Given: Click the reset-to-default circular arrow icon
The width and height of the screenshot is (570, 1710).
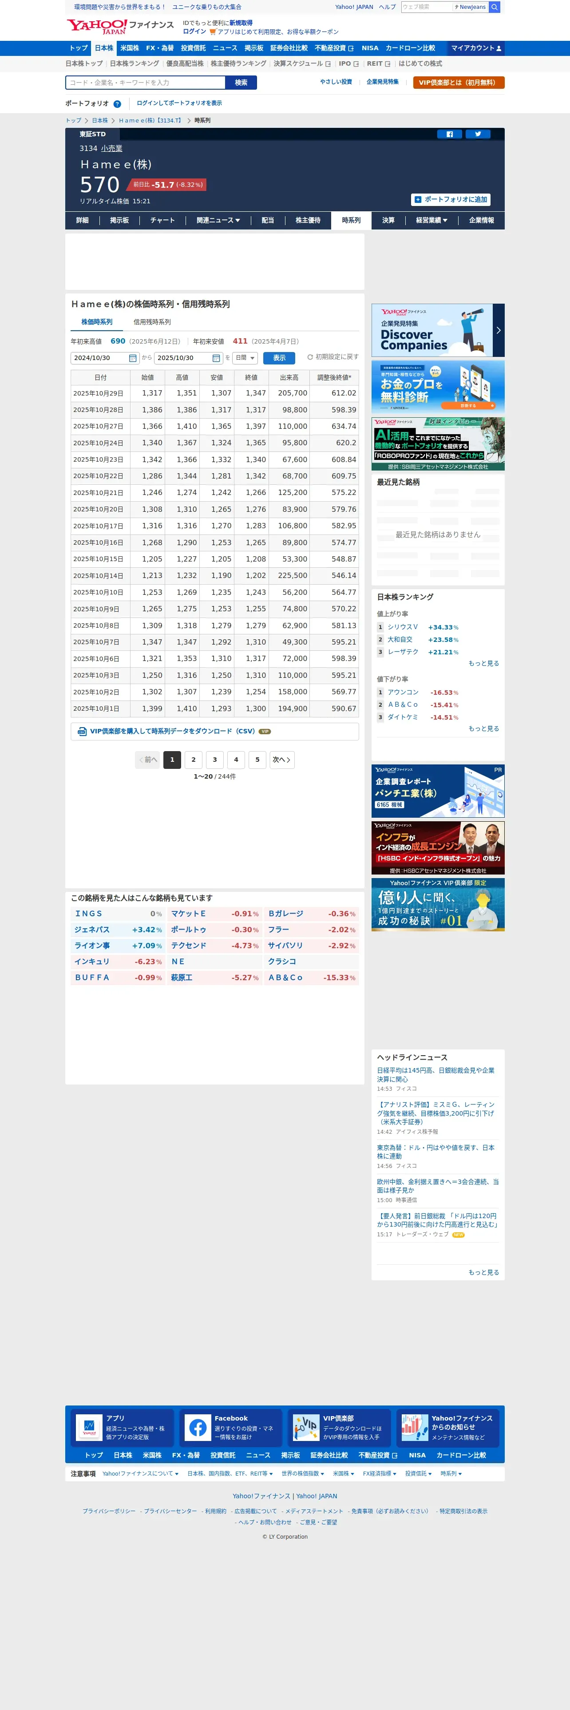Looking at the screenshot, I should pyautogui.click(x=310, y=357).
